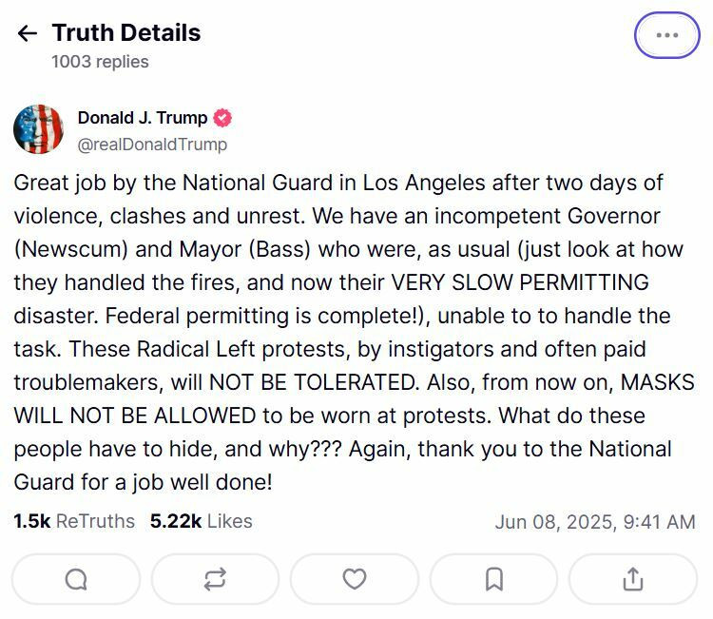This screenshot has width=713, height=619.
Task: Bookmark this Truth post
Action: point(493,579)
